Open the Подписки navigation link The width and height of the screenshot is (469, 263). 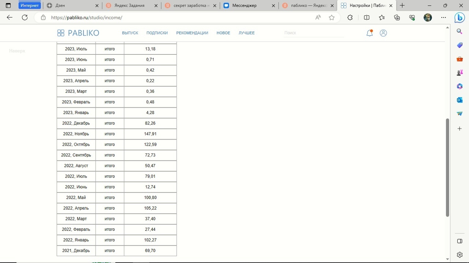point(157,33)
